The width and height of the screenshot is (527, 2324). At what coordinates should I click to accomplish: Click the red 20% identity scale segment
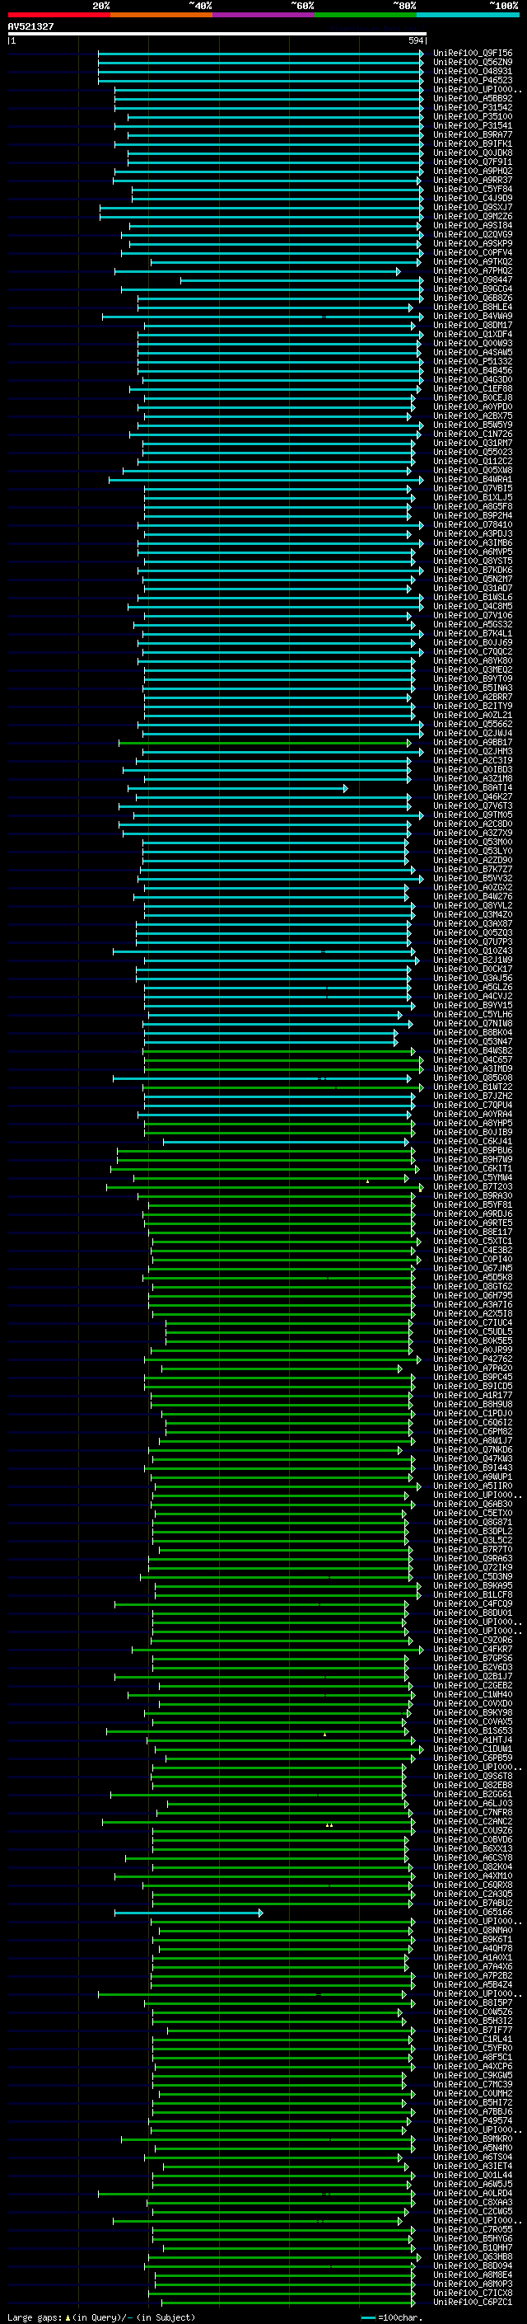[58, 15]
